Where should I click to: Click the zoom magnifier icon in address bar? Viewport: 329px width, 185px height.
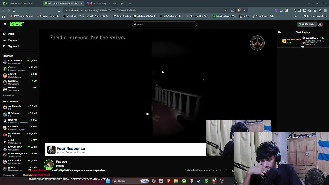coord(226,10)
